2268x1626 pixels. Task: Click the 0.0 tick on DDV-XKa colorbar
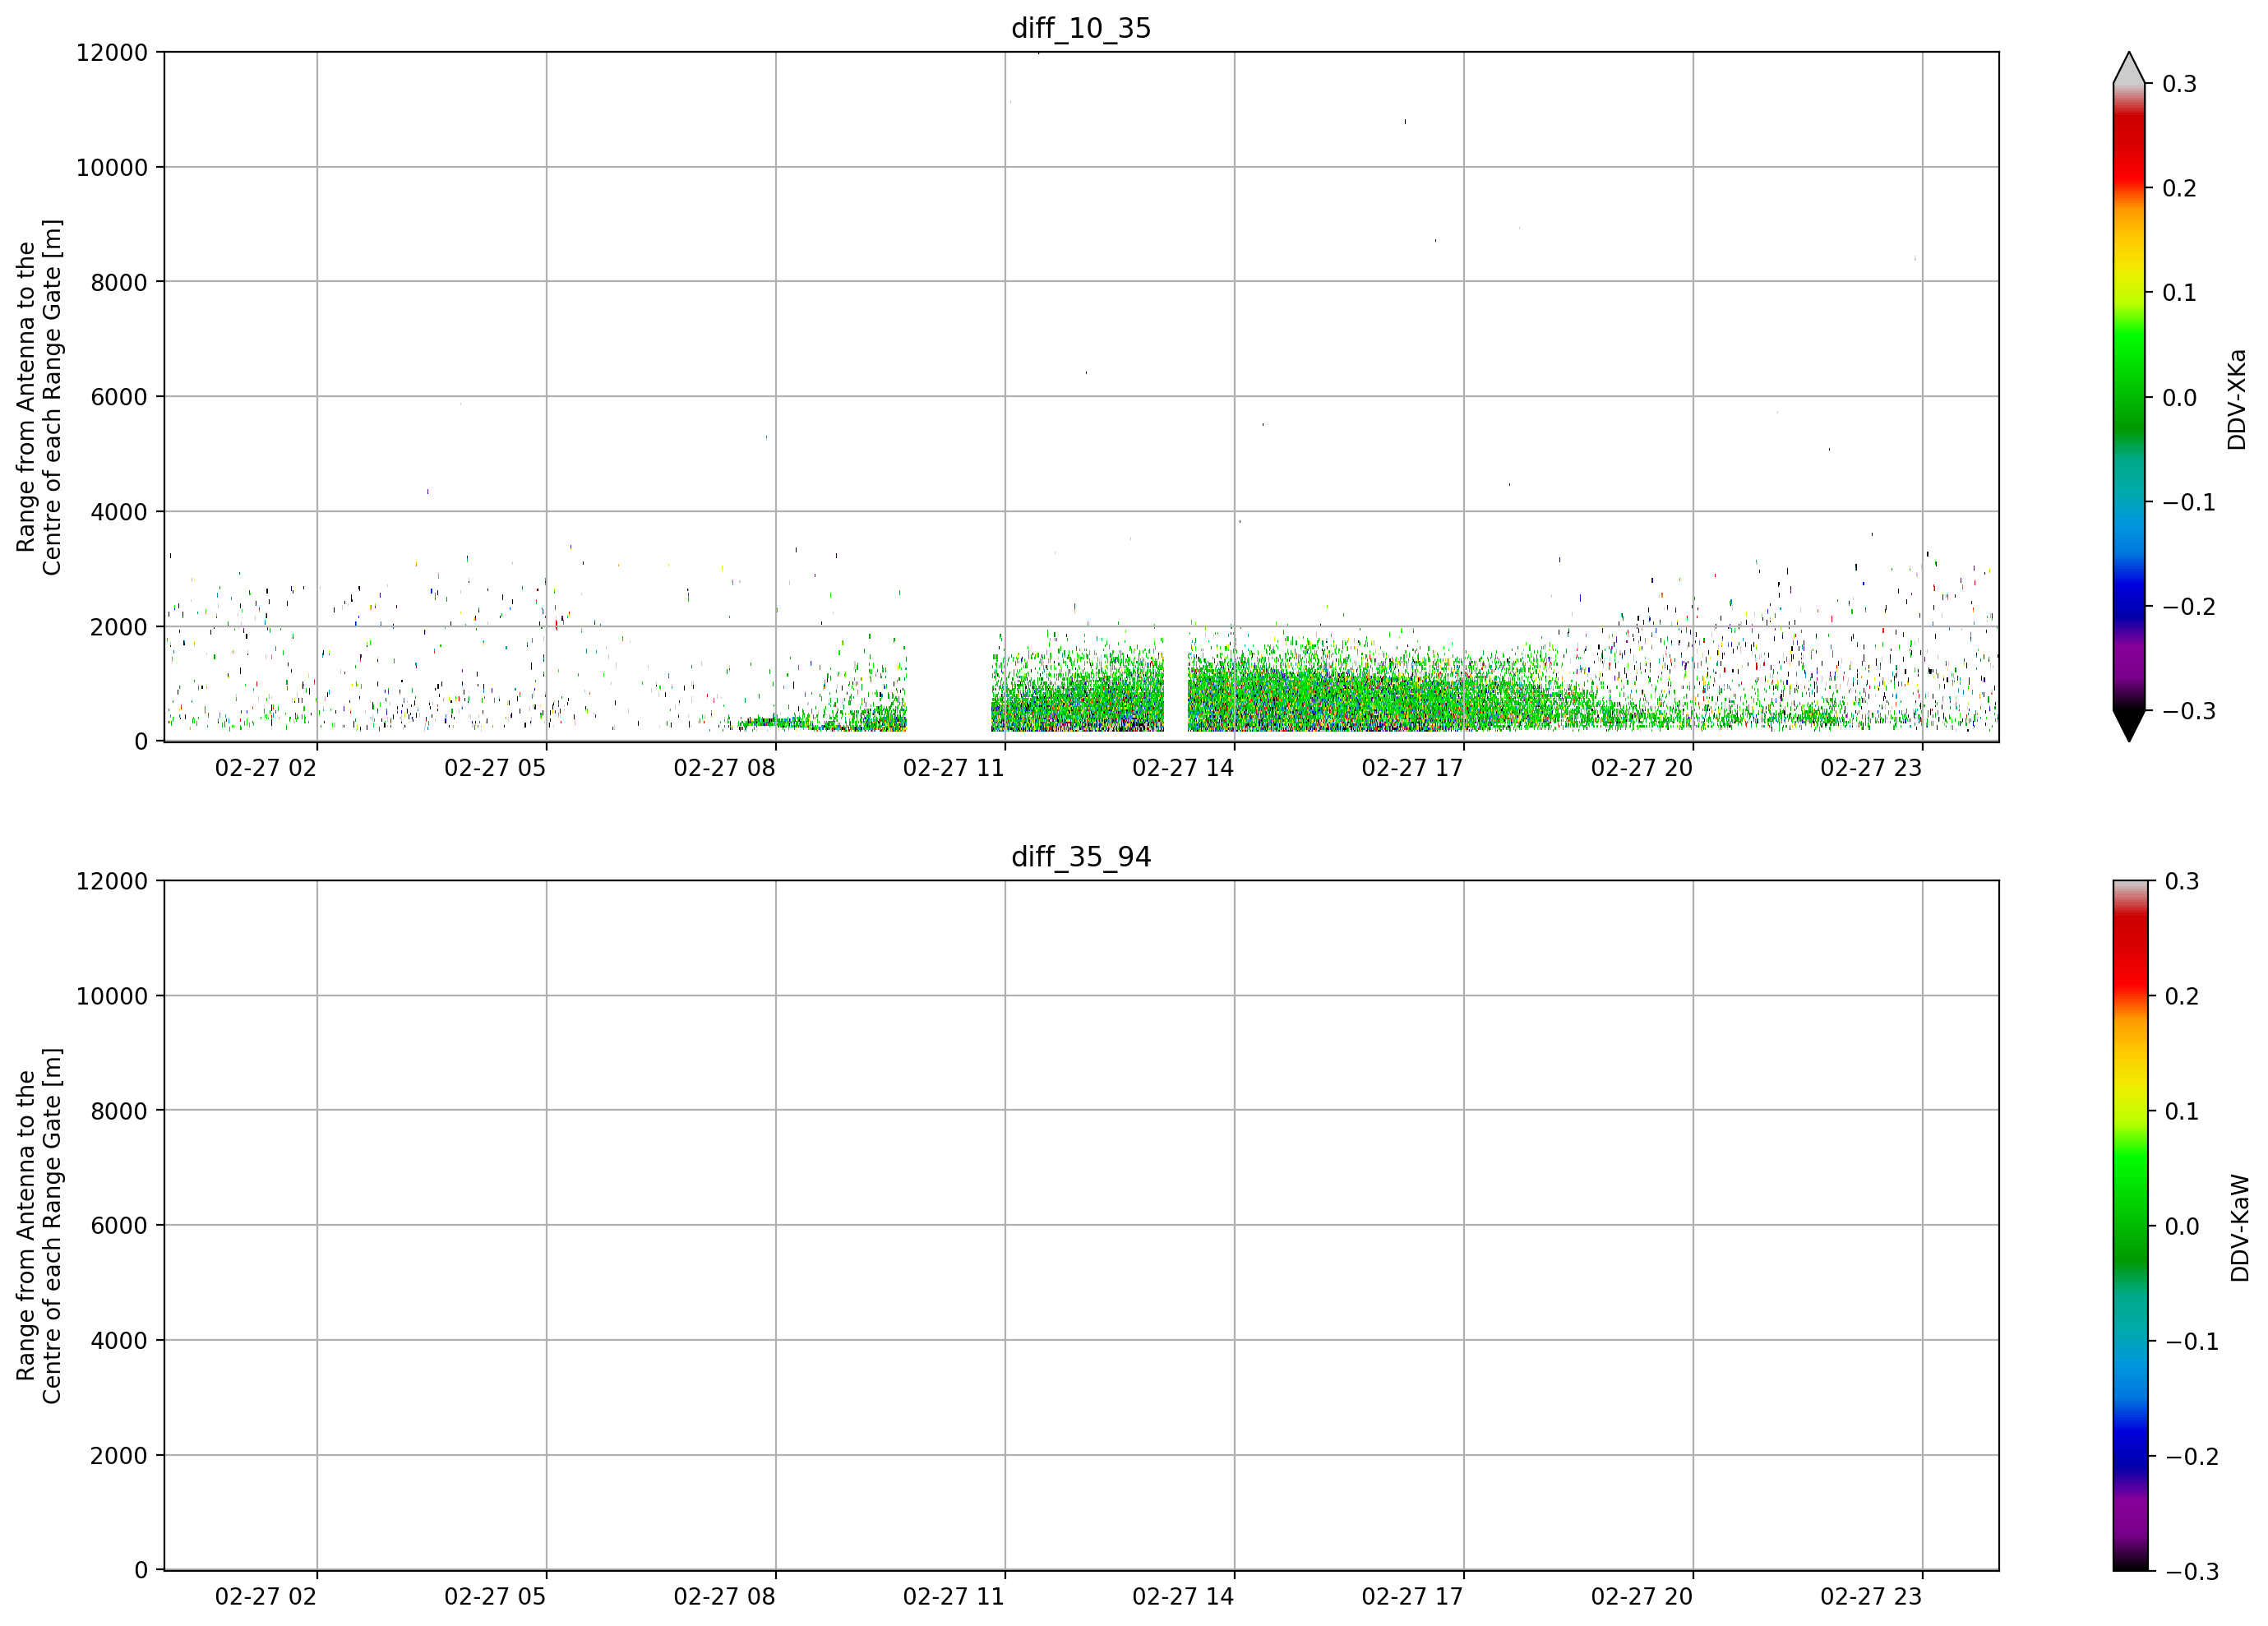click(x=2179, y=398)
